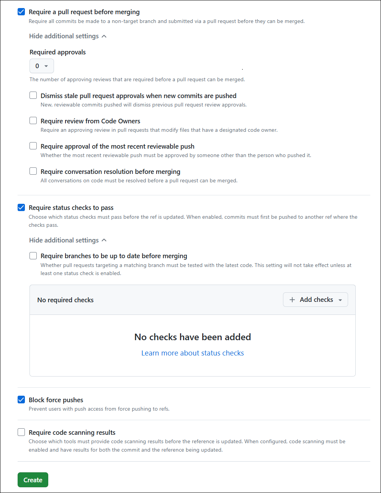Click the No required checks header
This screenshot has width=381, height=493.
tap(65, 300)
